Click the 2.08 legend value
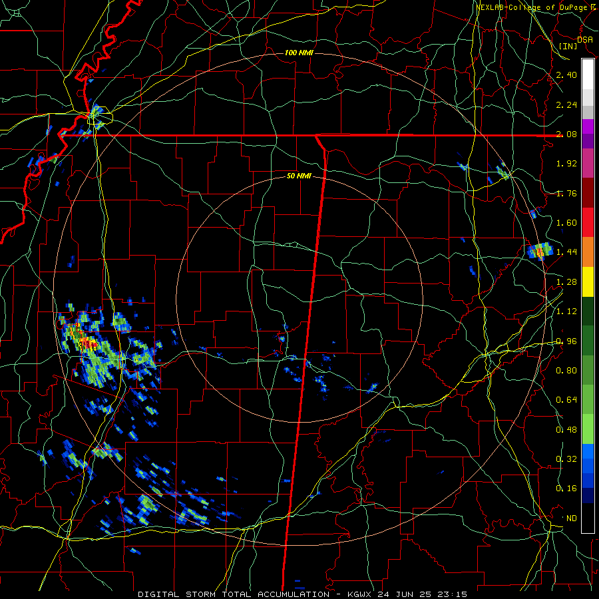Image resolution: width=599 pixels, height=599 pixels. (x=566, y=134)
